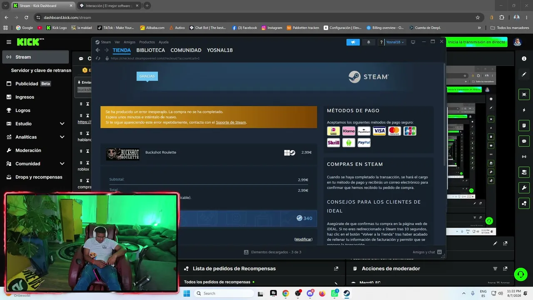Open the YOSNAL18 profile tab in Steam

tap(220, 50)
